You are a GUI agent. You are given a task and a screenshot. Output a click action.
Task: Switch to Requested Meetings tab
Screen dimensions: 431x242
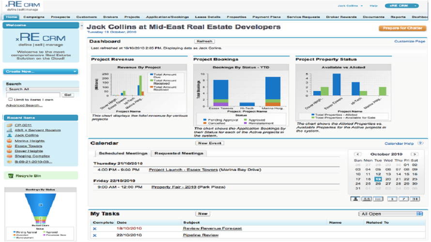coord(179,153)
